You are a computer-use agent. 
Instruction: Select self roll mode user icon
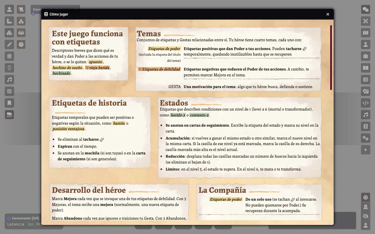[366, 226]
